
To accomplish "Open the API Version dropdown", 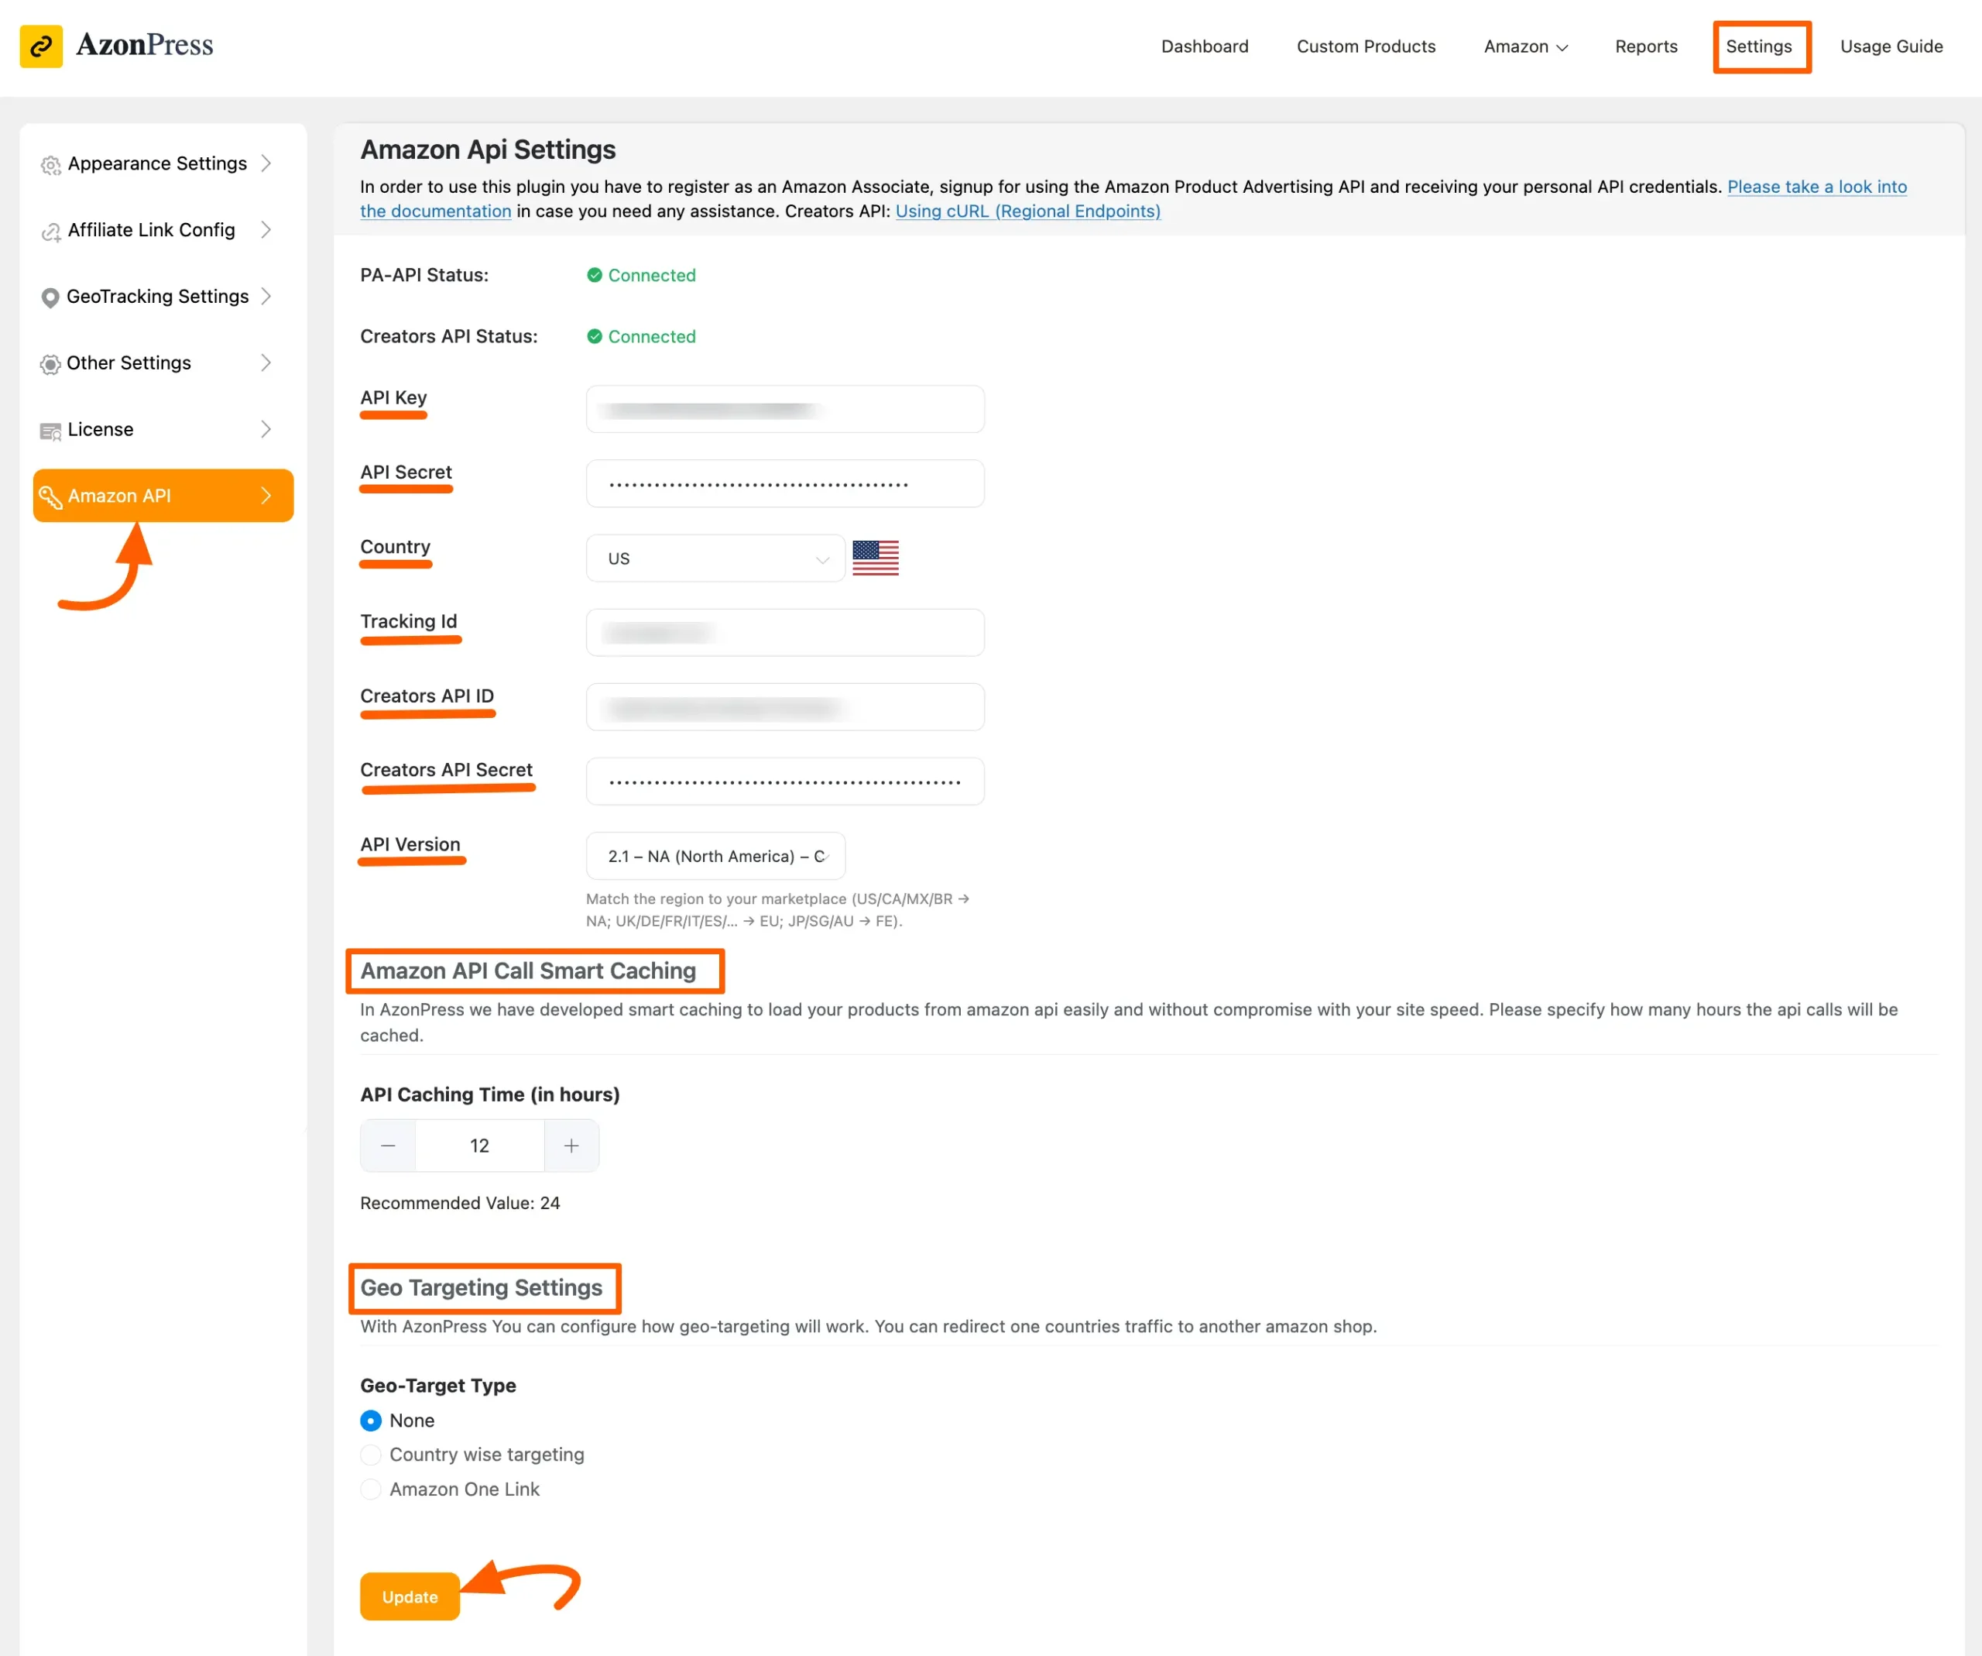I will (x=715, y=857).
